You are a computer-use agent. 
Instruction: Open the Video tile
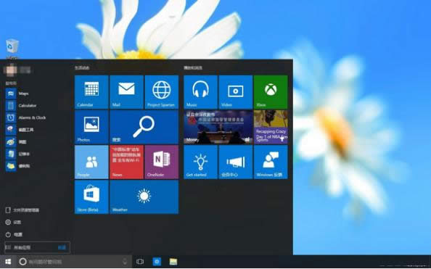point(236,92)
